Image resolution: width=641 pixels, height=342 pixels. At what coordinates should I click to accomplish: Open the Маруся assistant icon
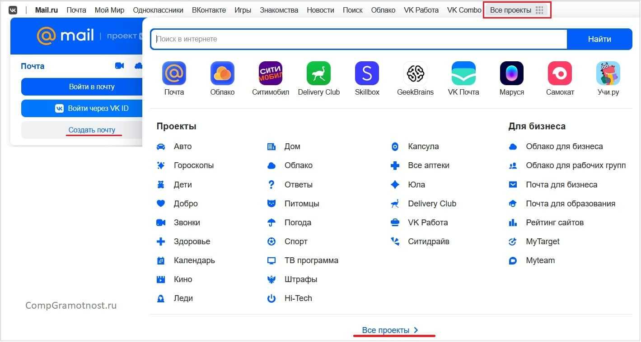click(x=511, y=73)
